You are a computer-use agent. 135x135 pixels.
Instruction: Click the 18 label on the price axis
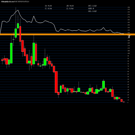tap(128, 97)
